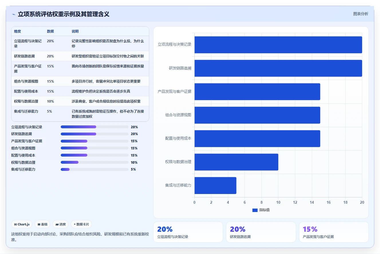The height and width of the screenshot is (254, 380).
Task: Click the 产品发现与客户证据 chart bar
Action: point(257,92)
